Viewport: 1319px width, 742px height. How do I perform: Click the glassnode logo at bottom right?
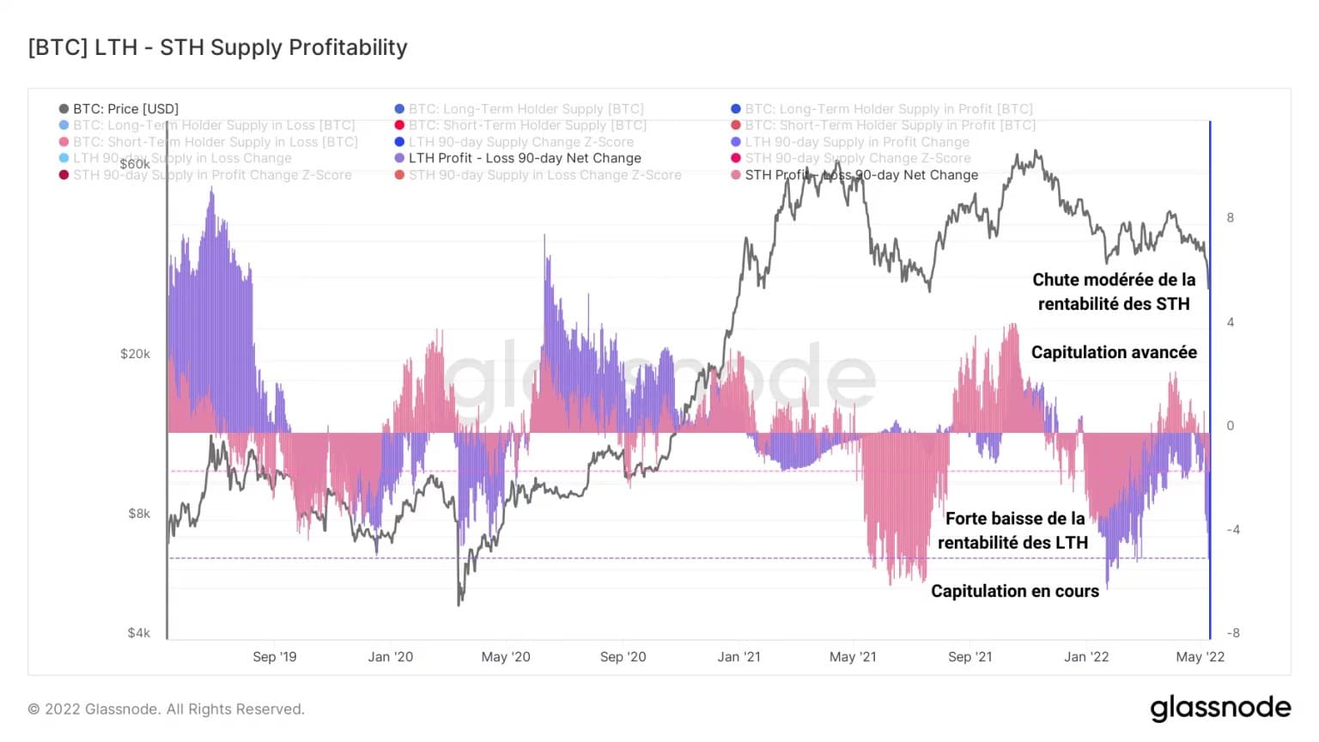tap(1220, 708)
